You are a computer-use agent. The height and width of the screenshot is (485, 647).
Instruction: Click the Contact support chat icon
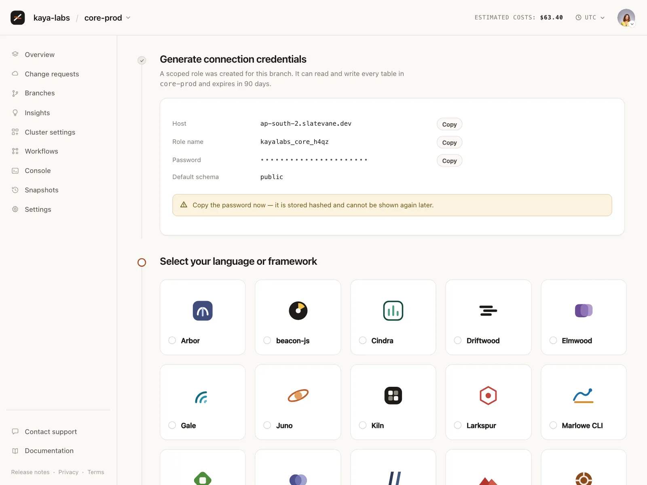pos(15,431)
